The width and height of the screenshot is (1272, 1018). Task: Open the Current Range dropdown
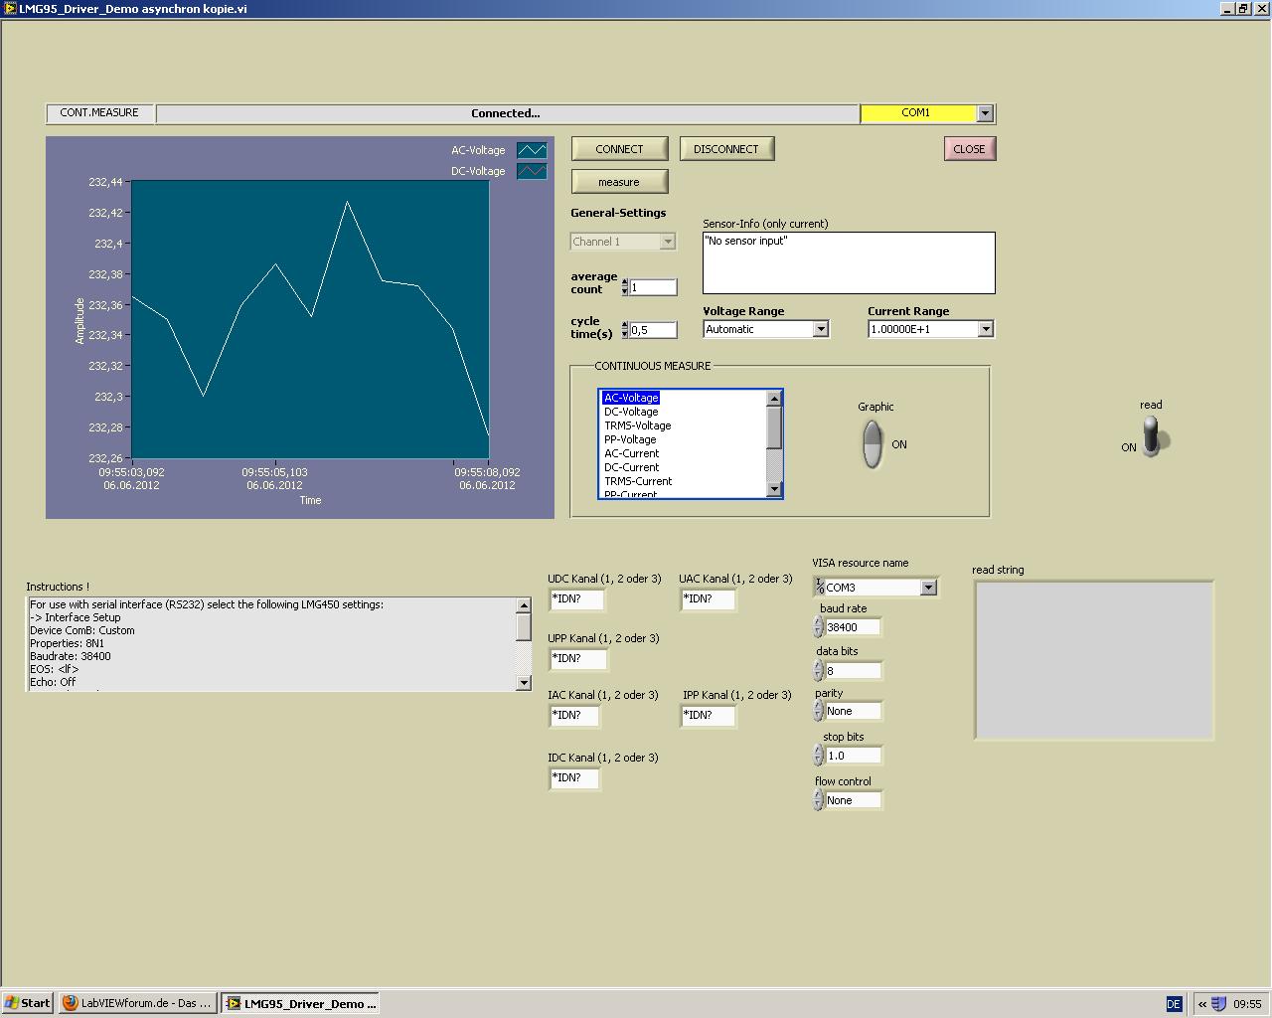(x=986, y=329)
